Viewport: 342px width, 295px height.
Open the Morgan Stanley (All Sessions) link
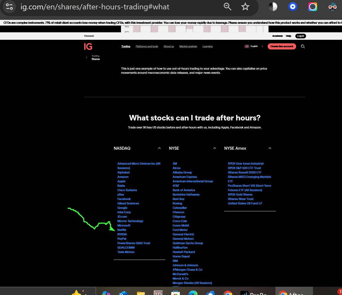point(192,283)
